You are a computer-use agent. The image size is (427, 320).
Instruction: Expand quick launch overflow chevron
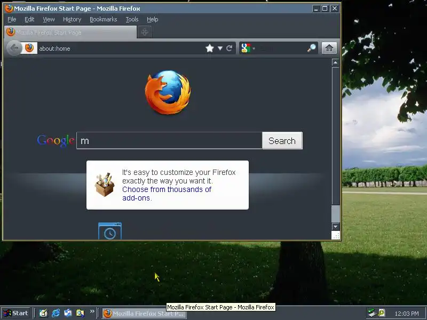[92, 311]
